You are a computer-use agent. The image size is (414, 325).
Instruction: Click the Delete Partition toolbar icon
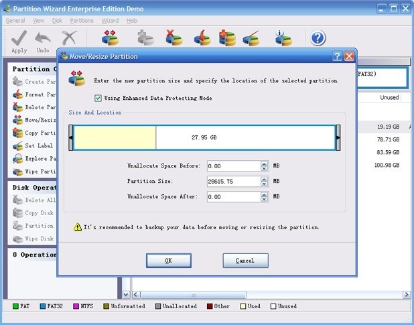tap(174, 38)
